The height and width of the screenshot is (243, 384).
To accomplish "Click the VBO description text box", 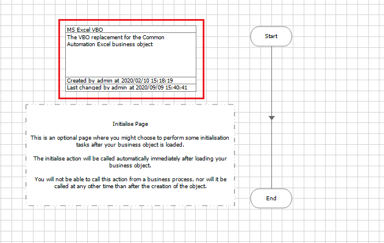I will 131,55.
